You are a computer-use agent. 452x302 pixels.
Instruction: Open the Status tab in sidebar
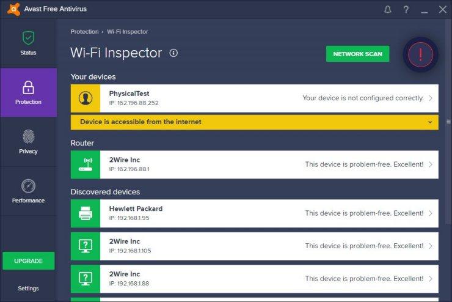click(x=28, y=43)
